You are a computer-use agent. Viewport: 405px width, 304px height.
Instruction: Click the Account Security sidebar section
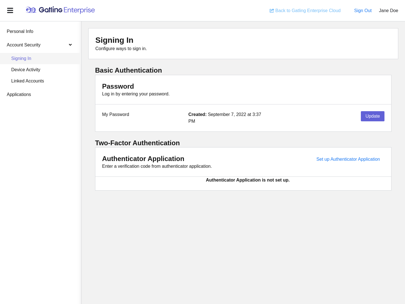coord(24,45)
